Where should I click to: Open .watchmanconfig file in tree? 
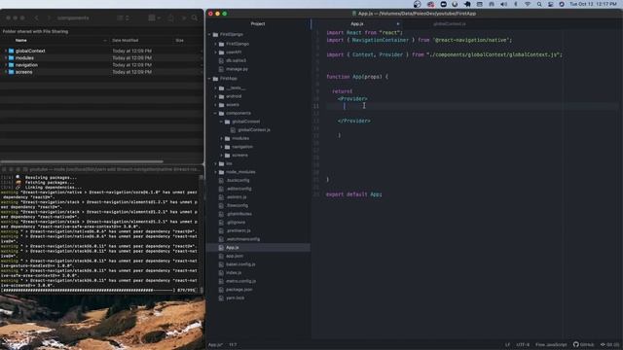pyautogui.click(x=242, y=239)
